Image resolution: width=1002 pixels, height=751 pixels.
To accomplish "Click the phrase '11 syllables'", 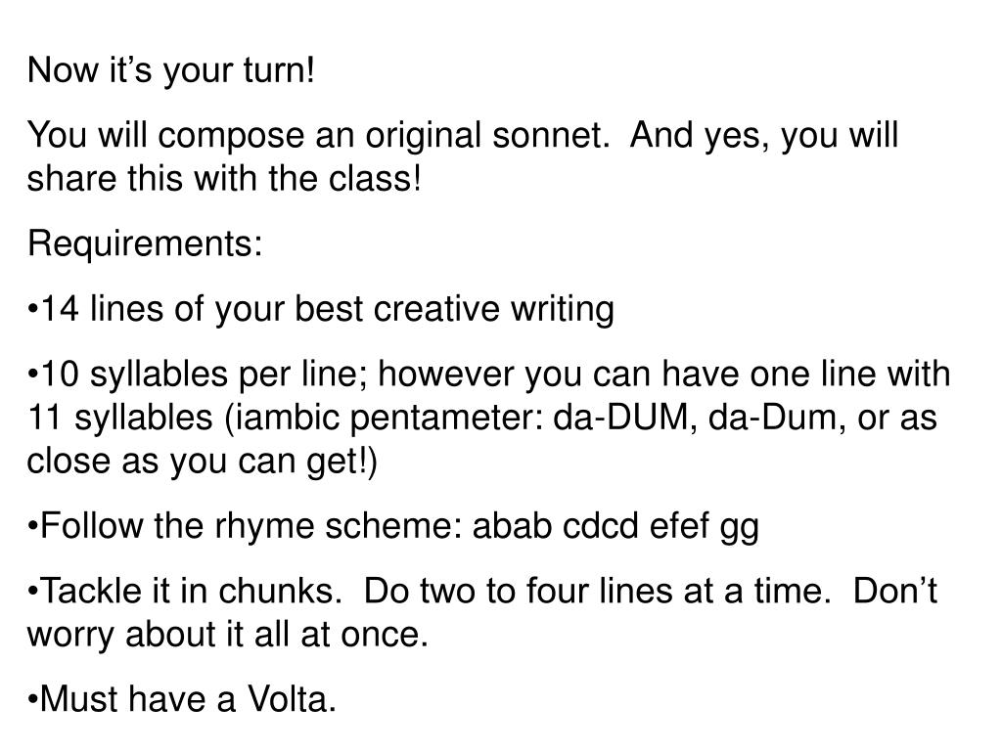I will click(x=119, y=417).
